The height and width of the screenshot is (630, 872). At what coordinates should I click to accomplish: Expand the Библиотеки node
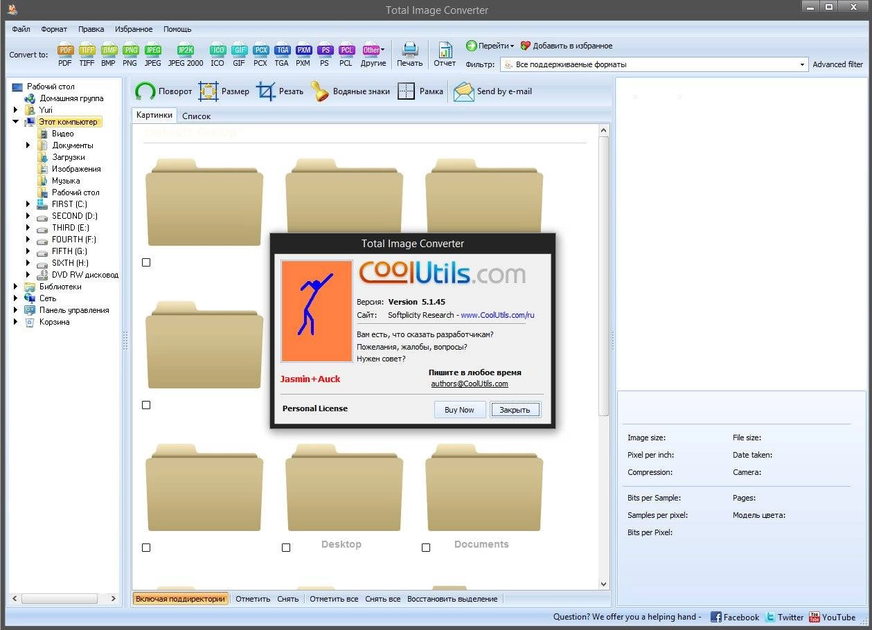coord(16,287)
